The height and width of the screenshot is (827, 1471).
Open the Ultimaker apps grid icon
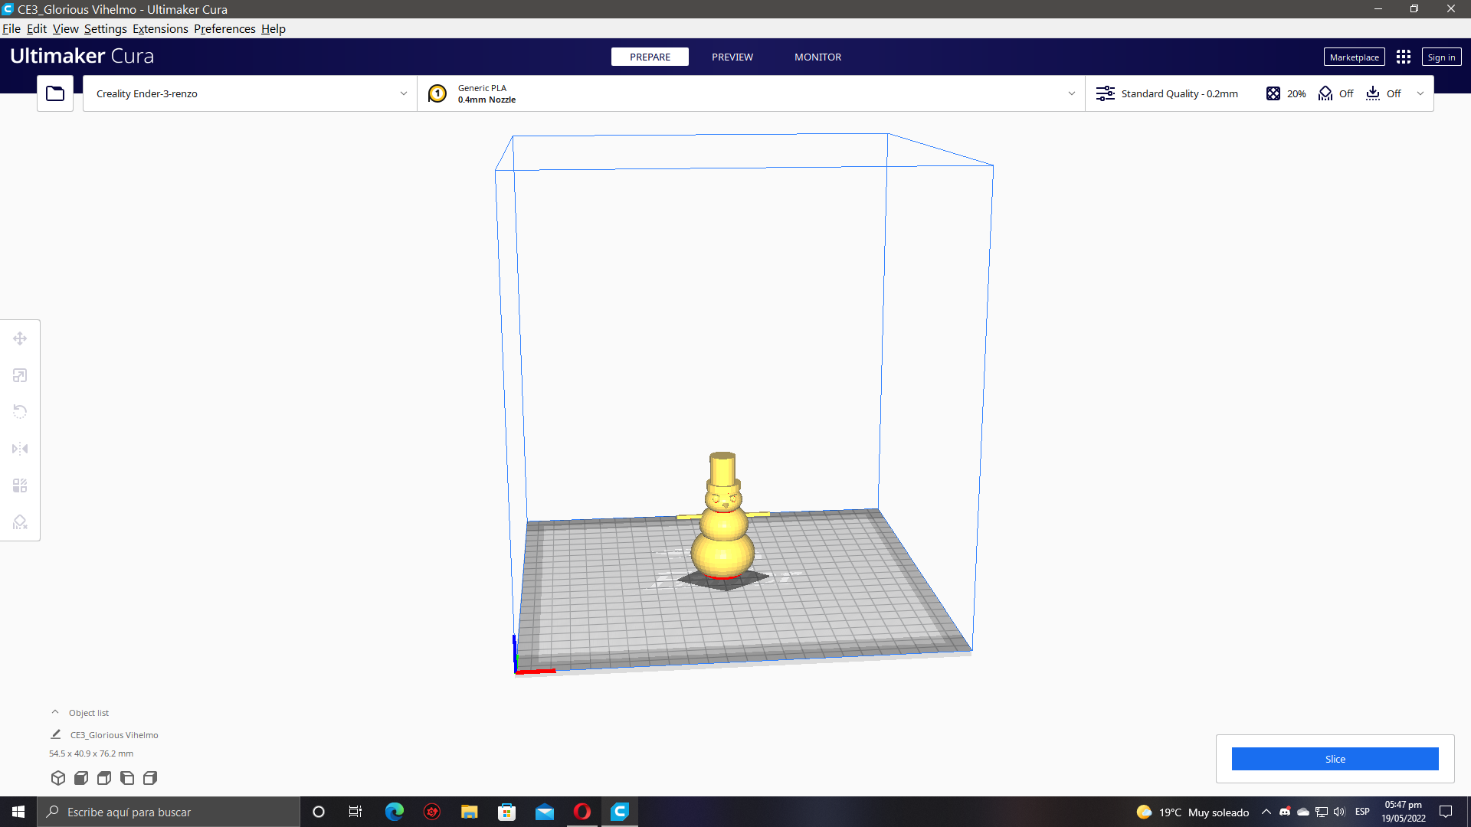pos(1403,57)
